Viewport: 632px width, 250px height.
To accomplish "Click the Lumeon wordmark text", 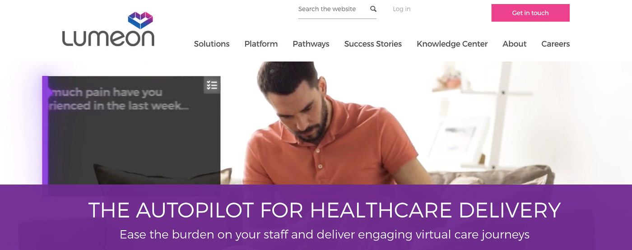I will (x=108, y=38).
